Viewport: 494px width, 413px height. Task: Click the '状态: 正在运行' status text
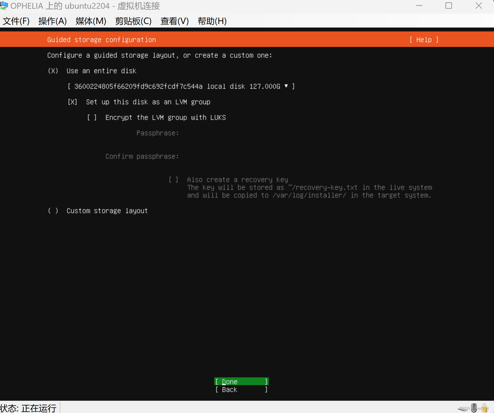pyautogui.click(x=28, y=408)
